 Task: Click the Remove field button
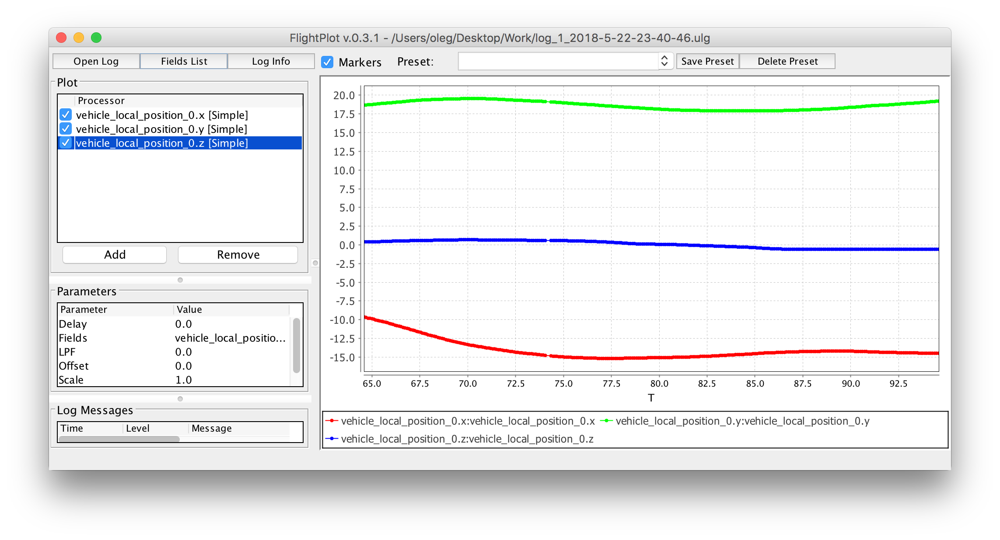point(238,255)
